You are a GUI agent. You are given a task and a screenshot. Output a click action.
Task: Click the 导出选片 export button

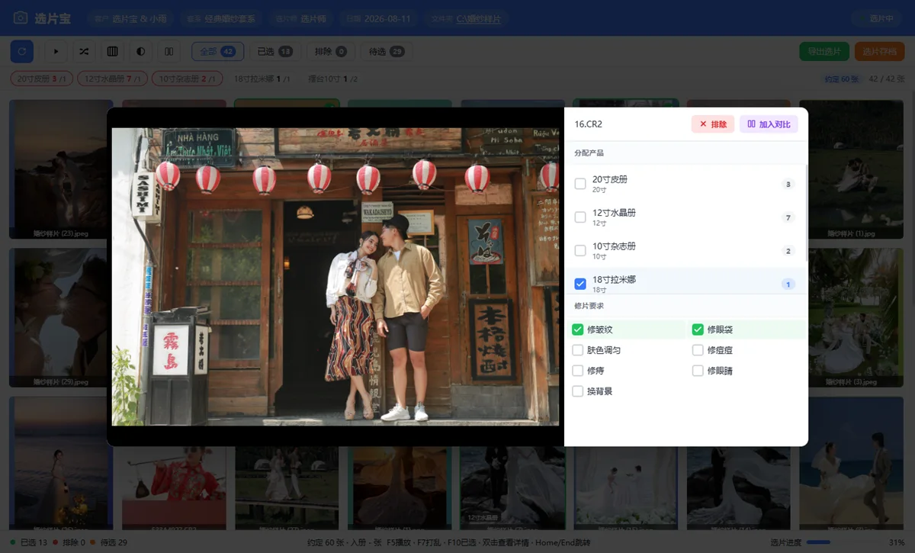click(x=824, y=52)
